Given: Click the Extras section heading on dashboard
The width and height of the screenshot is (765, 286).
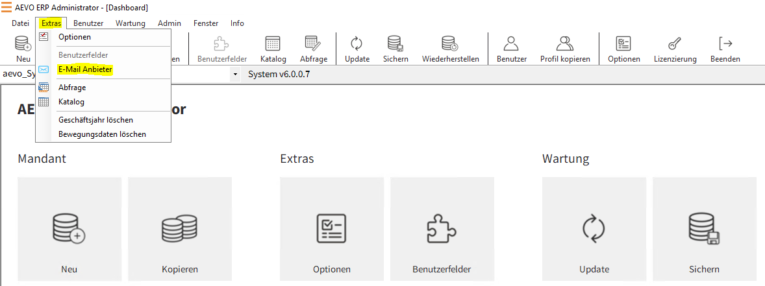Looking at the screenshot, I should coord(297,159).
